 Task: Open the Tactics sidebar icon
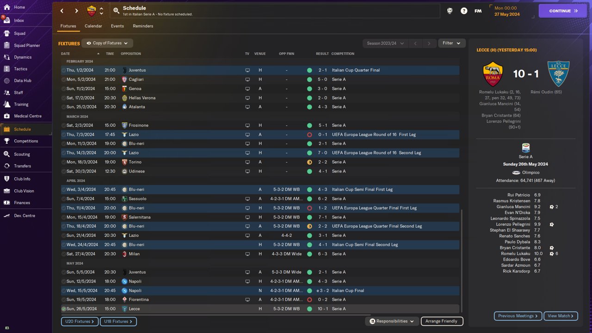pos(7,69)
